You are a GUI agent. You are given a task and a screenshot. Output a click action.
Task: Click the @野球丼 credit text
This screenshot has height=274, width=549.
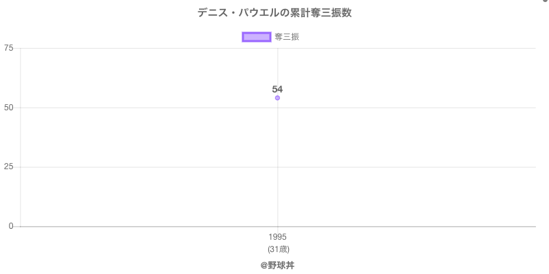277,264
